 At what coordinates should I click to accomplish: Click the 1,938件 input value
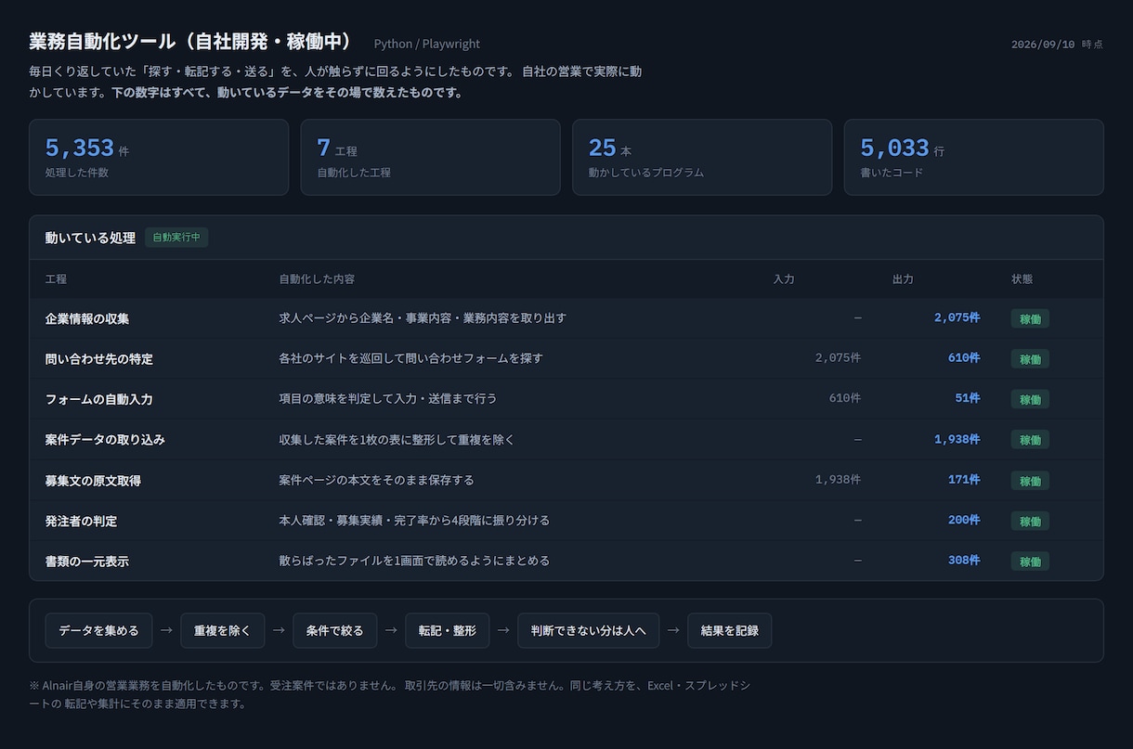838,479
